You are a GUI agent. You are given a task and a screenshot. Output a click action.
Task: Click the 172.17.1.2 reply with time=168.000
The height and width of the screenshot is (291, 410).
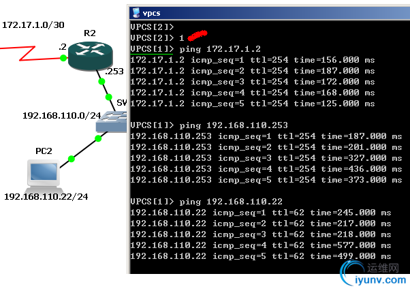pos(253,93)
